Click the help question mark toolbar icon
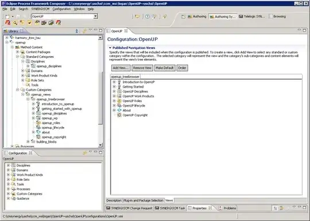Image resolution: width=310 pixels, height=221 pixels. point(148,17)
